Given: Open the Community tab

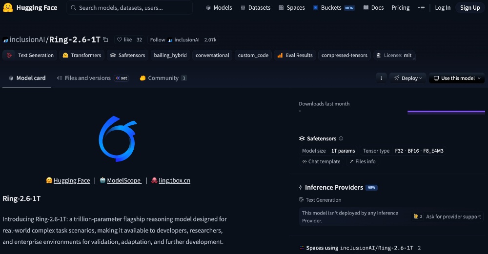Looking at the screenshot, I should point(163,78).
